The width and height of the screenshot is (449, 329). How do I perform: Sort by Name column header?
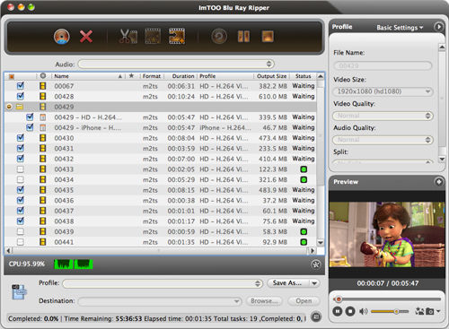tap(87, 76)
